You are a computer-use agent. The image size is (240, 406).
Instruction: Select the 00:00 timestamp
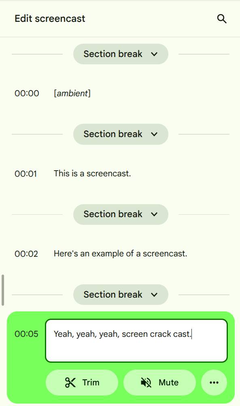(26, 93)
